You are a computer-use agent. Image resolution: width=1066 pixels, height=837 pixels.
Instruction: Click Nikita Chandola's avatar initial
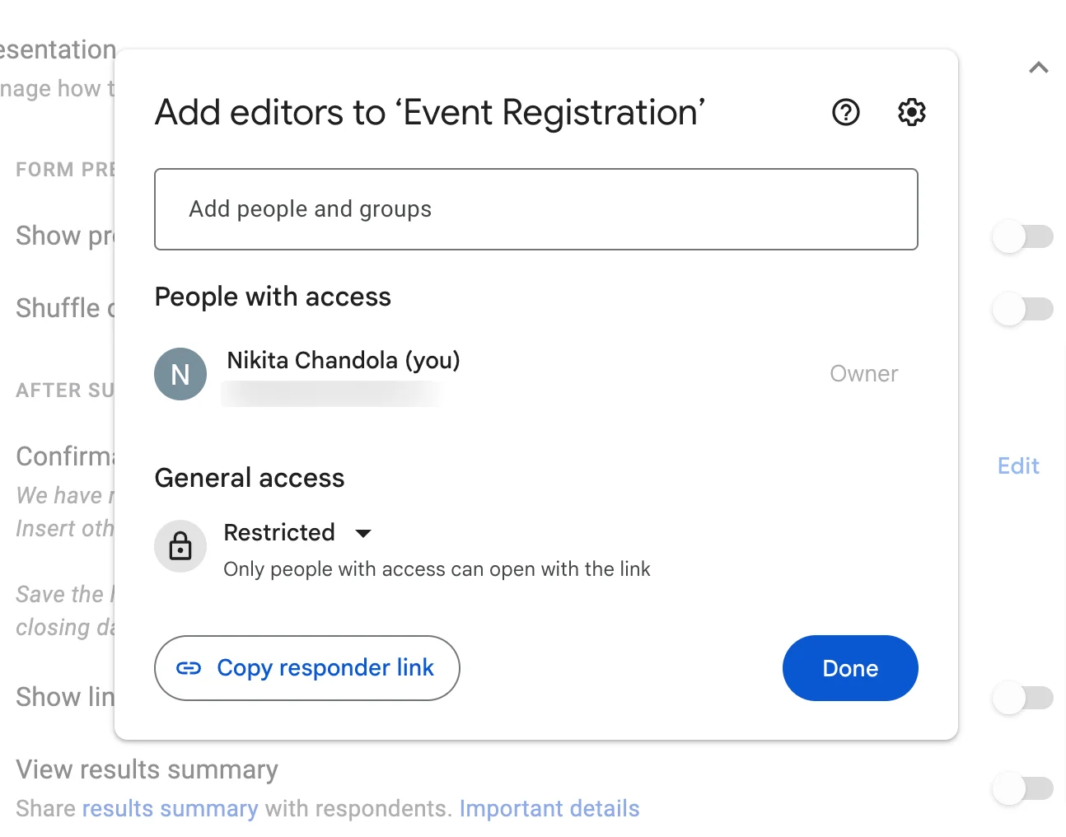point(180,374)
